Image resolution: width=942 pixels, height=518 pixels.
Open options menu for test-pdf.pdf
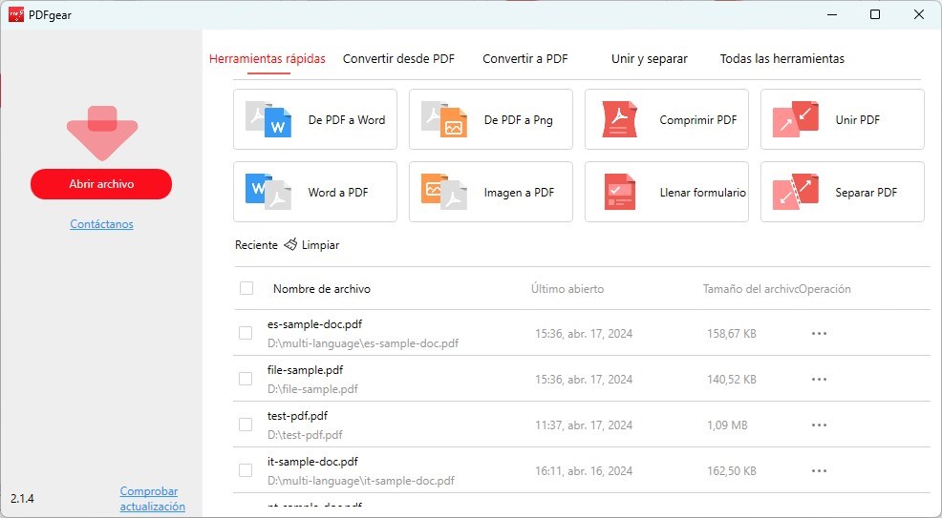click(819, 425)
